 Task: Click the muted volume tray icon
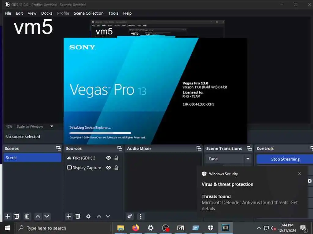pyautogui.click(x=273, y=228)
